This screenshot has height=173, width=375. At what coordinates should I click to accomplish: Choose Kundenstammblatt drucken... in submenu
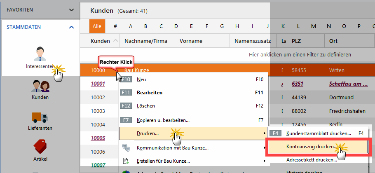pos(318,133)
